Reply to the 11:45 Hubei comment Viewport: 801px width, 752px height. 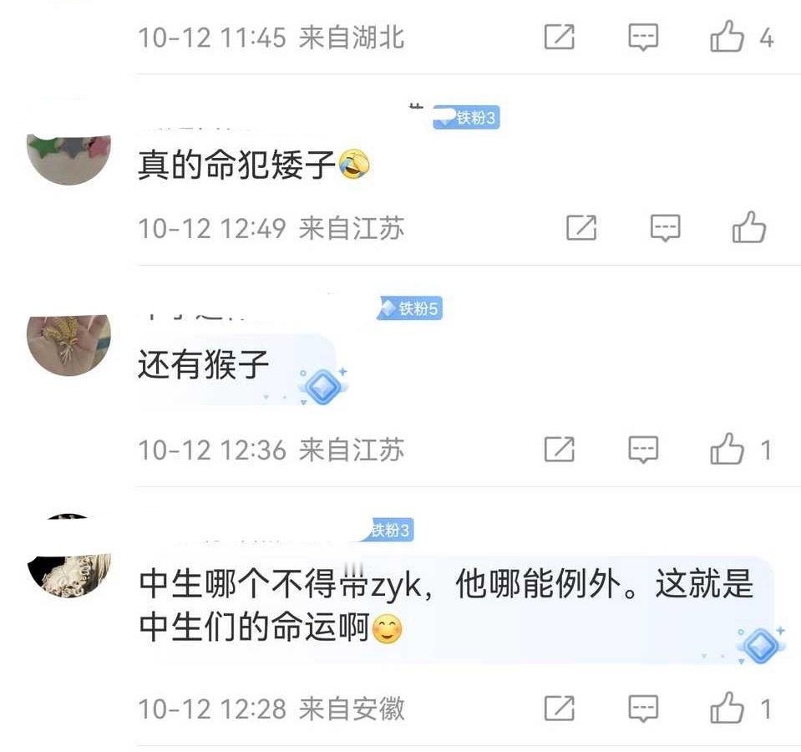[643, 38]
